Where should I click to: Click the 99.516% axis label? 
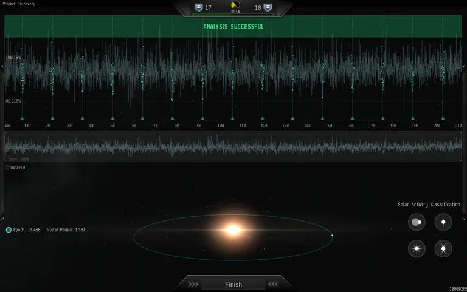tap(13, 101)
